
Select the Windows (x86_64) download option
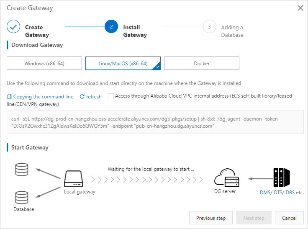pos(44,63)
